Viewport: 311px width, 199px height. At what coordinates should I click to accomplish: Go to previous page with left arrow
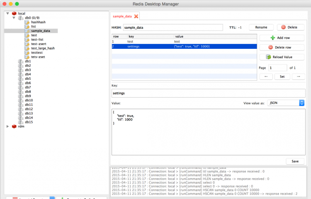click(266, 77)
